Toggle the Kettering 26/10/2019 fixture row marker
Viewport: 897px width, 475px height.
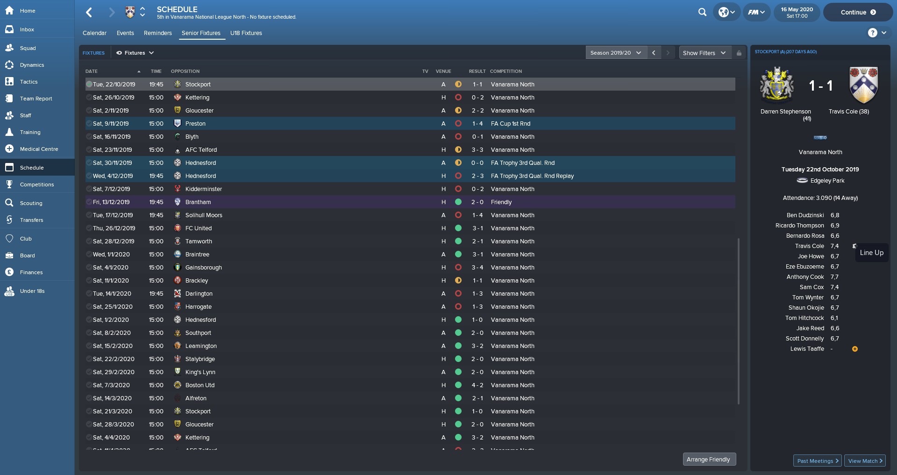(x=89, y=98)
